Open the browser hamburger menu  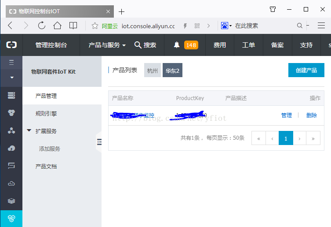point(321,26)
